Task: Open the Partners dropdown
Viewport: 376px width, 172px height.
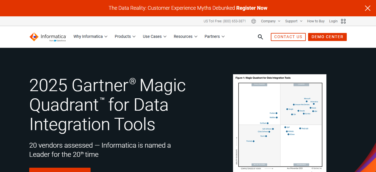Action: click(214, 37)
